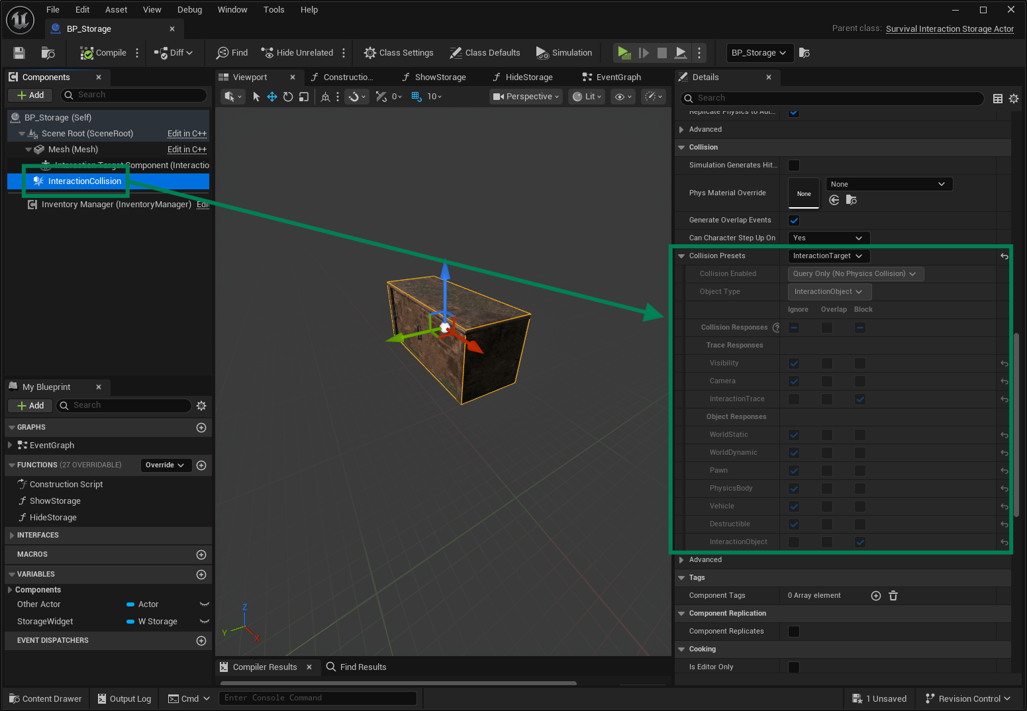
Task: Select the Rotate tool in the viewport
Action: click(x=287, y=96)
